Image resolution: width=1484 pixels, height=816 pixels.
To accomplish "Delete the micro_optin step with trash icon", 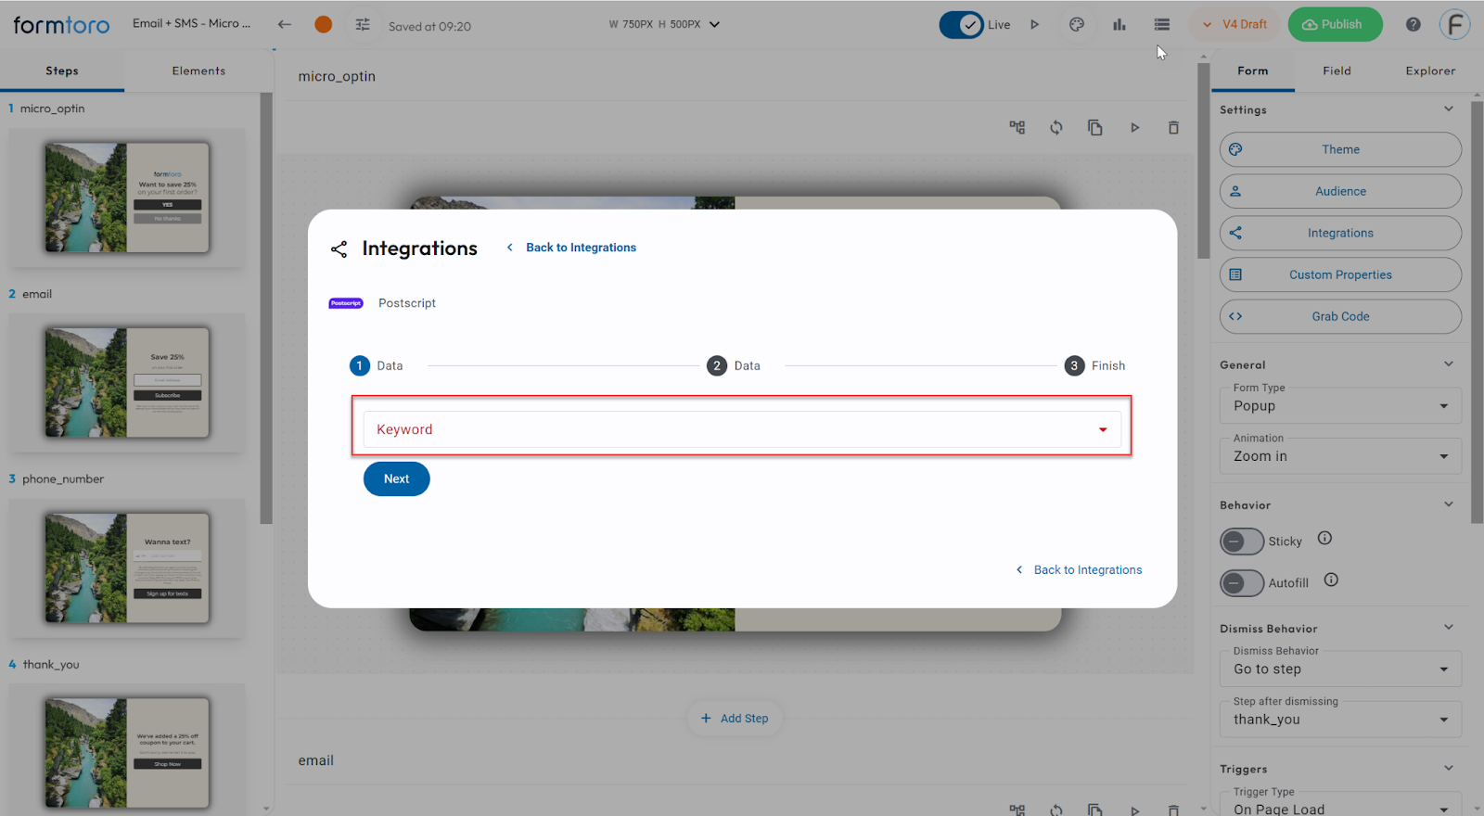I will click(1173, 128).
